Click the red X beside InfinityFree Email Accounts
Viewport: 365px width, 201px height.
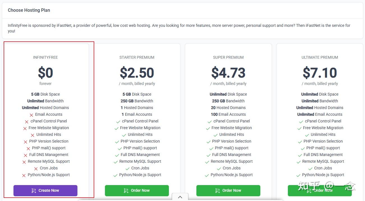coord(31,115)
